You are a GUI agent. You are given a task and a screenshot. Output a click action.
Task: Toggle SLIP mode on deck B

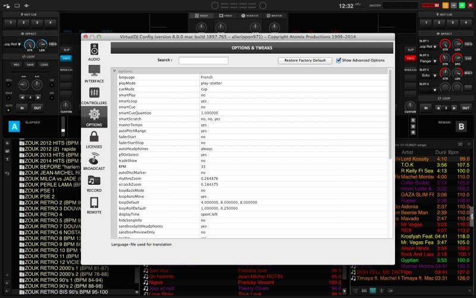411,50
